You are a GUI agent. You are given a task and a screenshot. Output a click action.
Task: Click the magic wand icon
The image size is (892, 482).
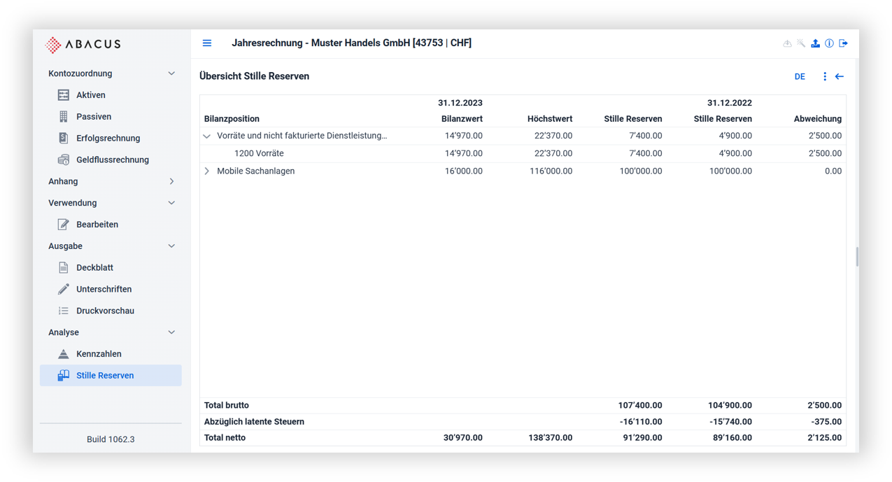[x=801, y=43]
